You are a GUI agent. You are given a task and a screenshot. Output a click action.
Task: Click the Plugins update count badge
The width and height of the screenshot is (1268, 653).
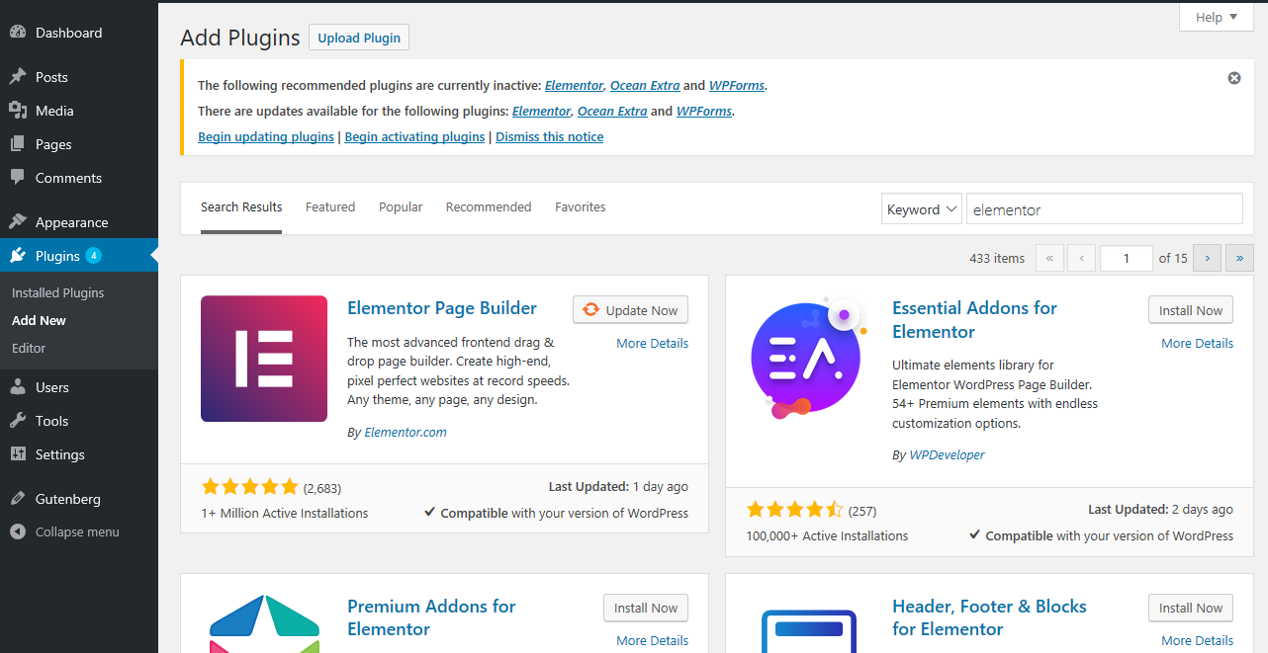93,256
